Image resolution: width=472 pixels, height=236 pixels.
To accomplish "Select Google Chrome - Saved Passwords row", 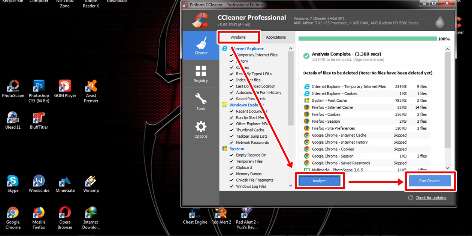I will tap(366, 163).
